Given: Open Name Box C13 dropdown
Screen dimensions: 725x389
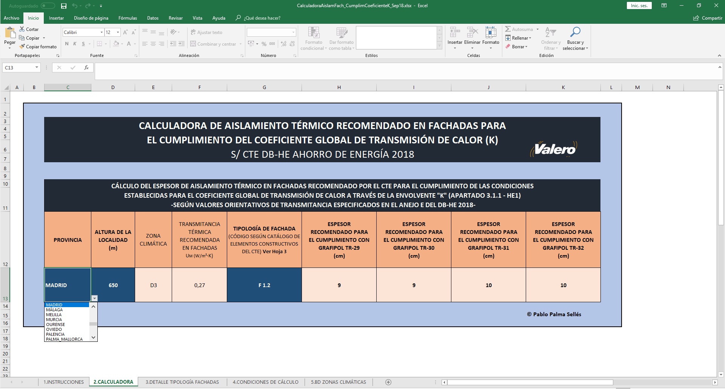Looking at the screenshot, I should 37,68.
